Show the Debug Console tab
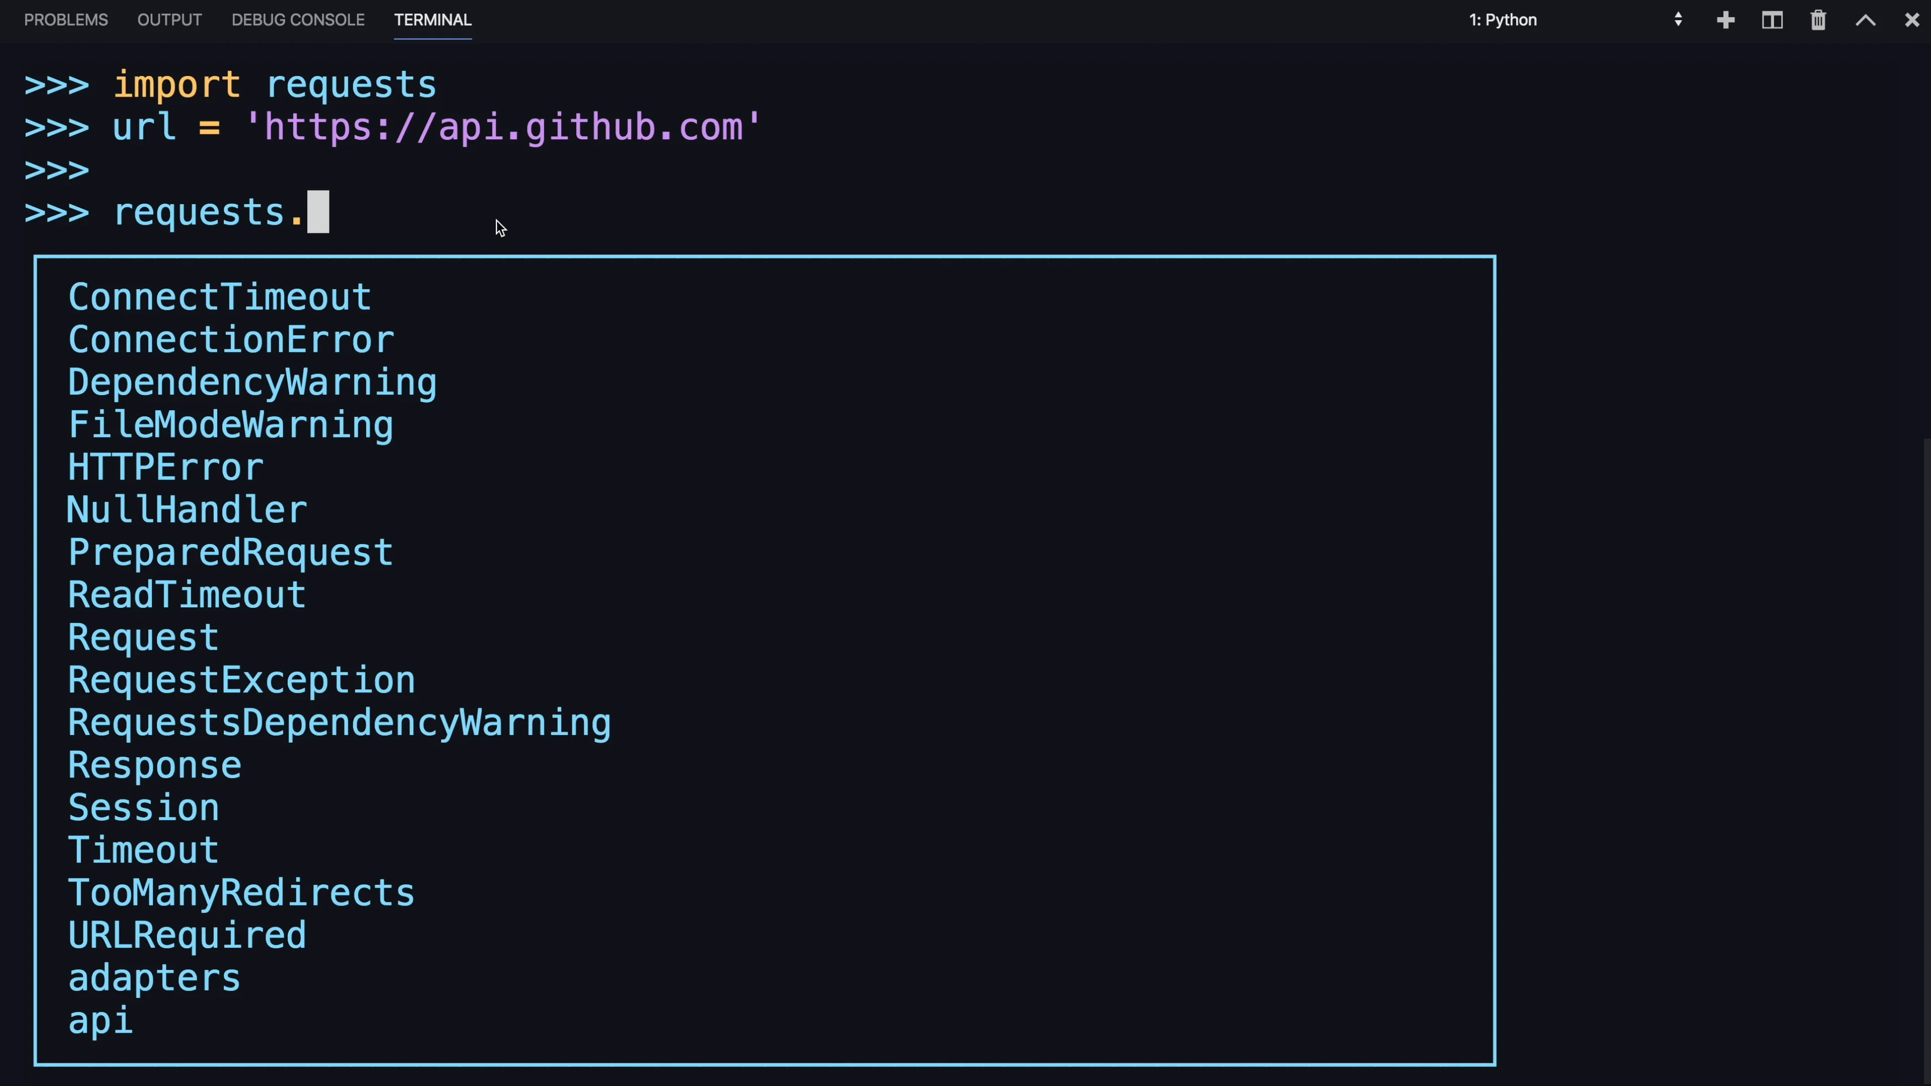 [298, 20]
